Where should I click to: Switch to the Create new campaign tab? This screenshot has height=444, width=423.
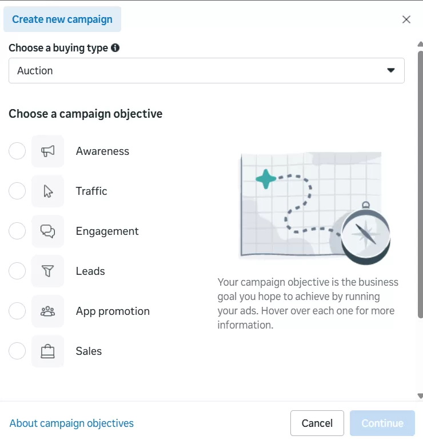pyautogui.click(x=62, y=19)
